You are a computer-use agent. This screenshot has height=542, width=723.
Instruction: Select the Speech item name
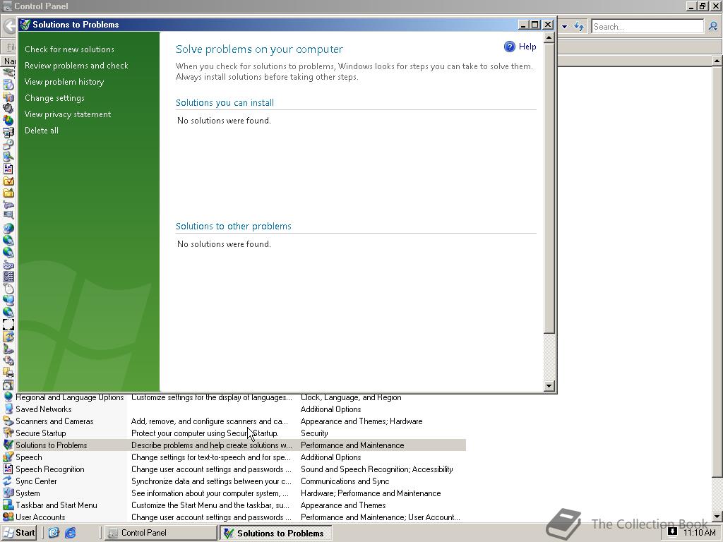[x=28, y=457]
